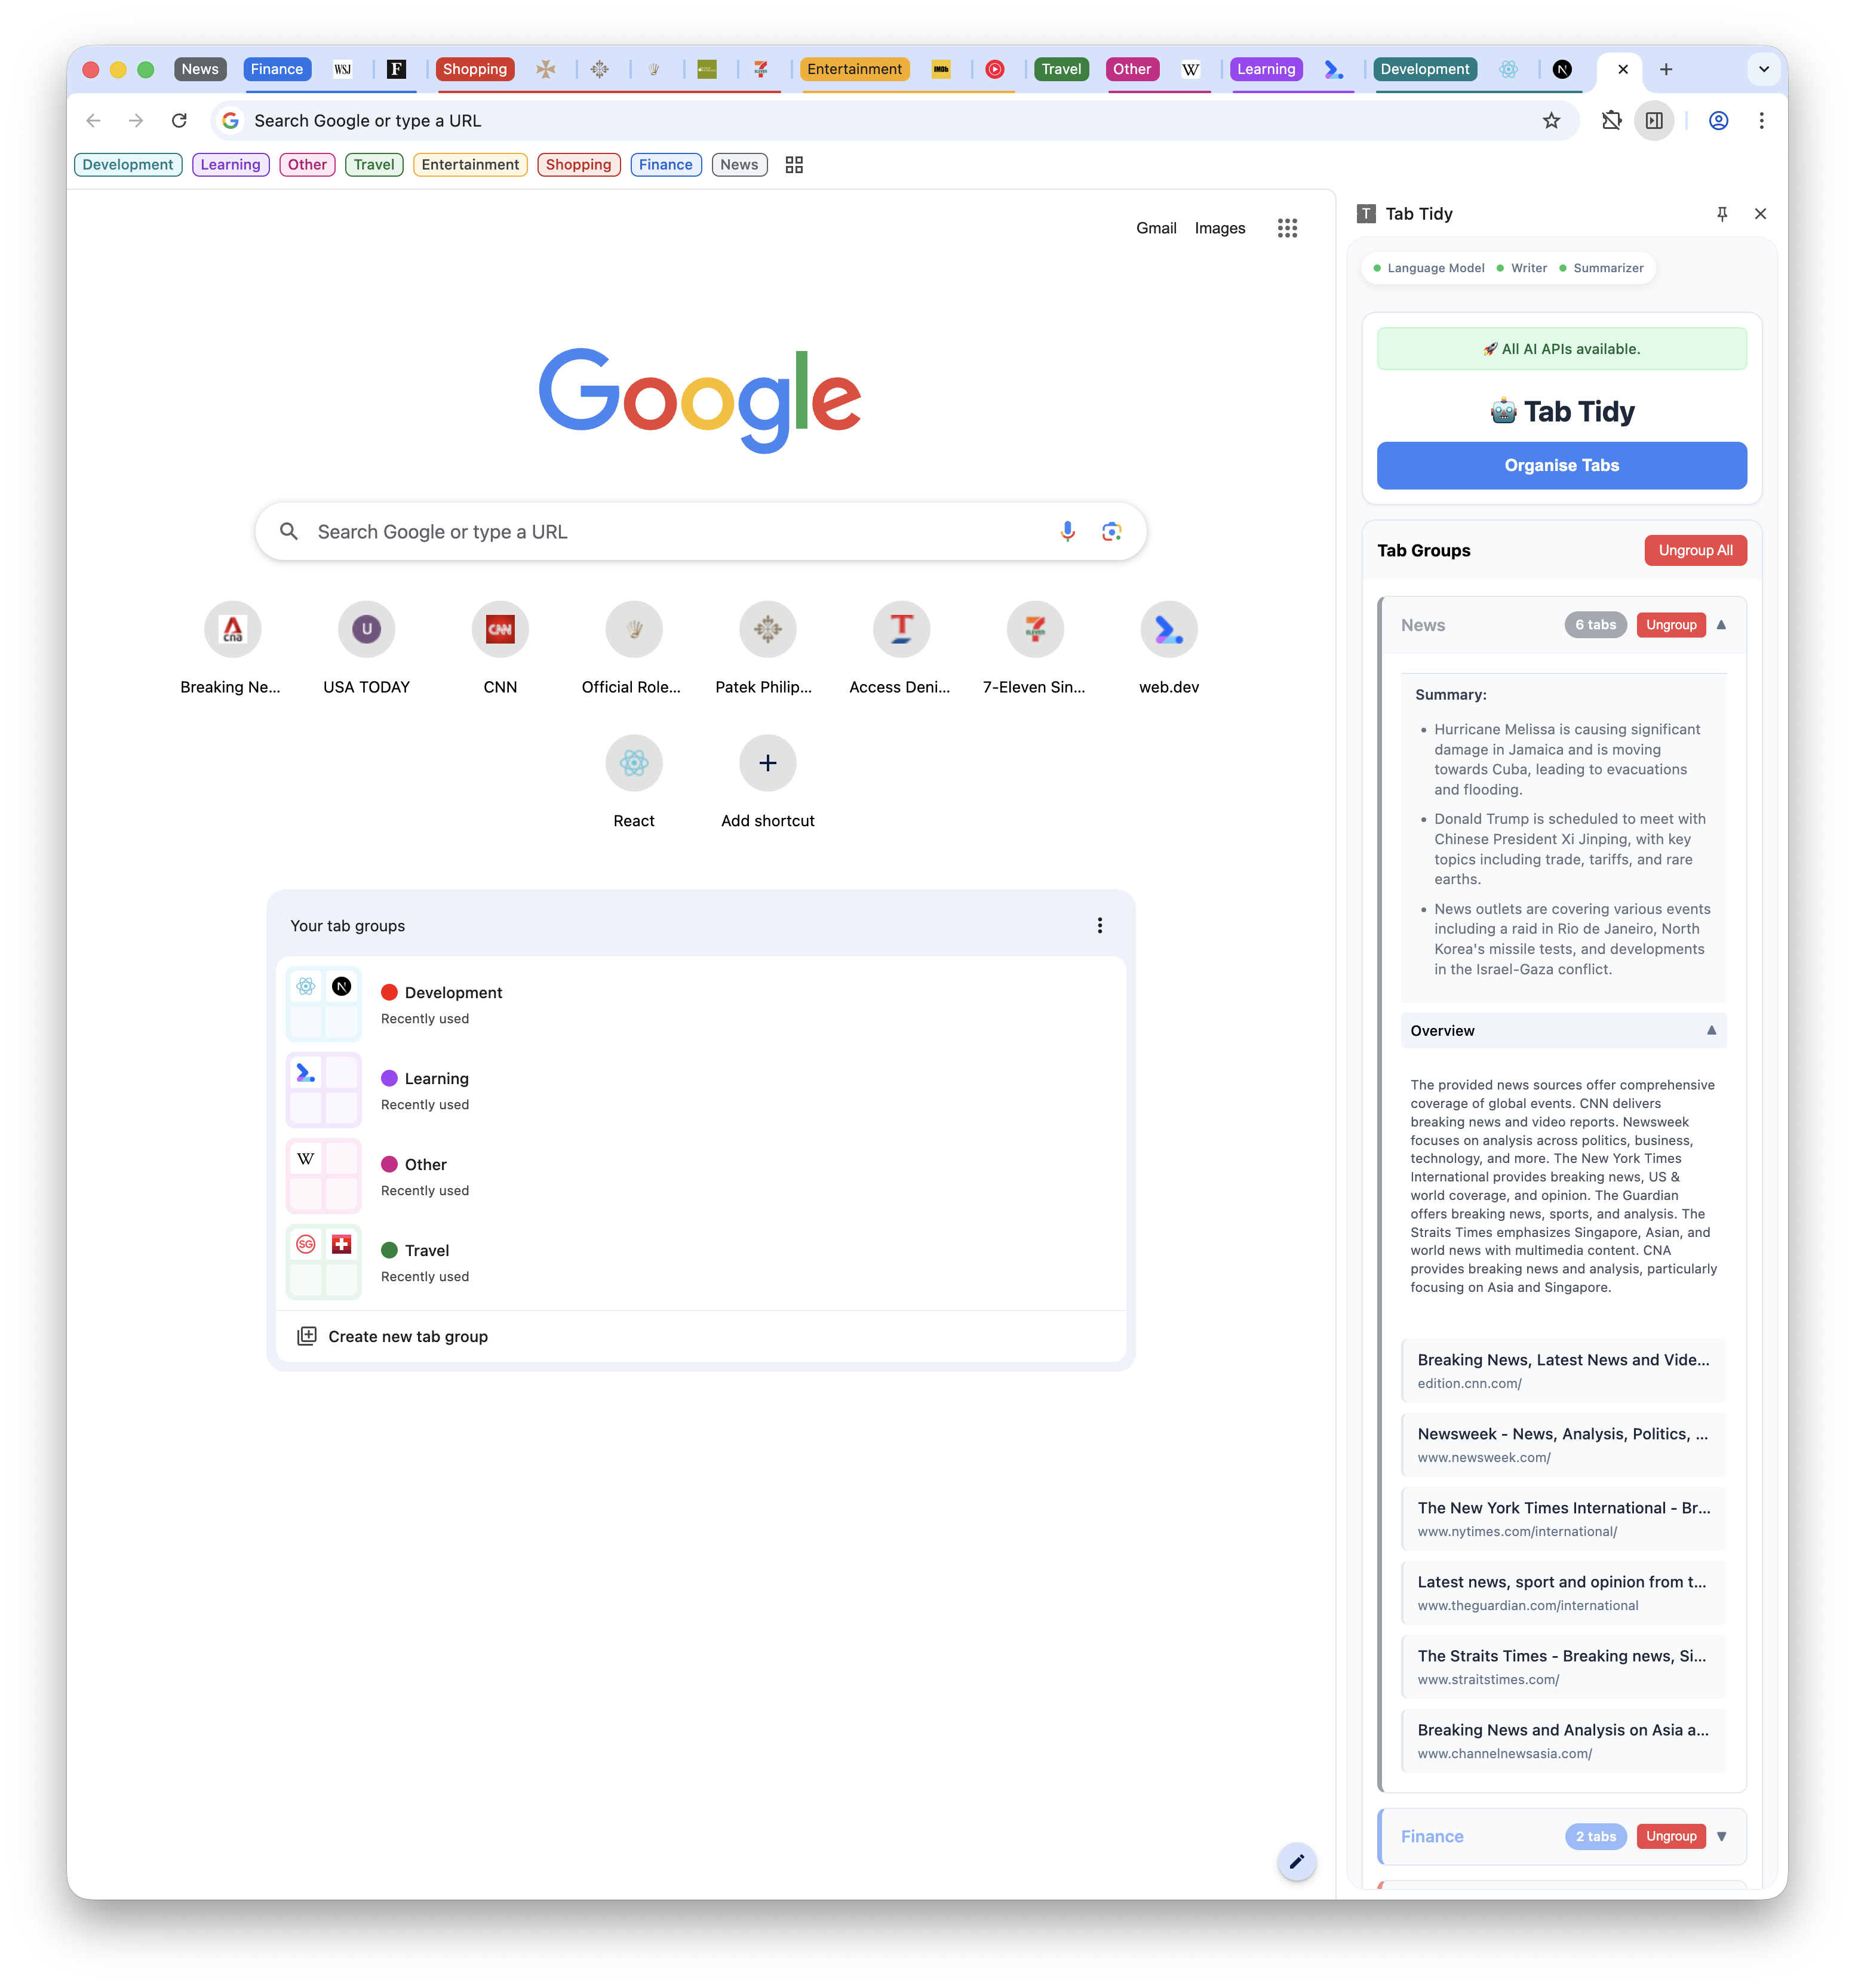Collapse the Overview section
Viewport: 1855px width, 1988px height.
[1711, 1031]
